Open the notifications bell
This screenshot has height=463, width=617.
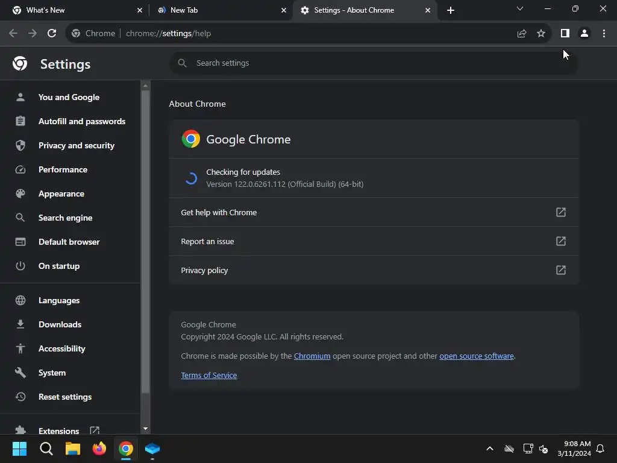(x=601, y=449)
